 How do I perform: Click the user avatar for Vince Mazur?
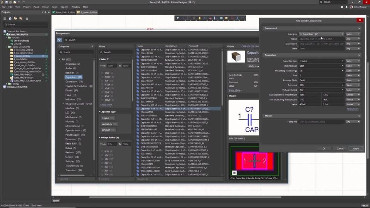click(351, 7)
